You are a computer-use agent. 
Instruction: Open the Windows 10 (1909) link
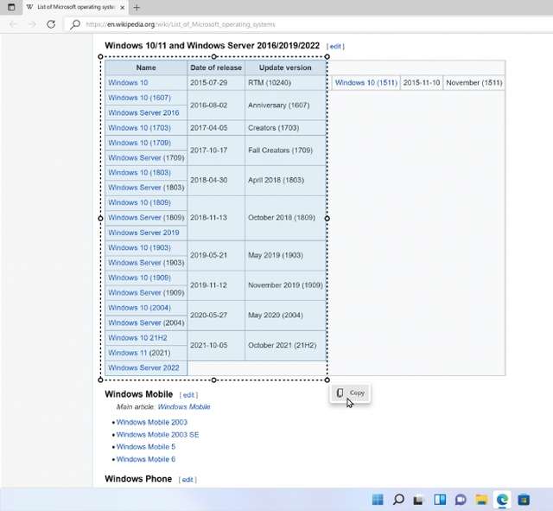point(140,278)
